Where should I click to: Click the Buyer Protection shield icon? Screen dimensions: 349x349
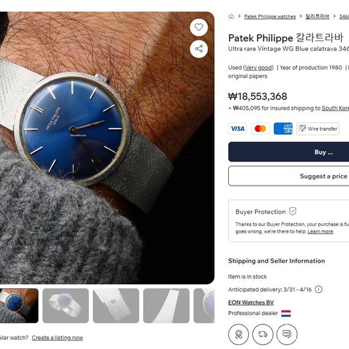click(292, 211)
